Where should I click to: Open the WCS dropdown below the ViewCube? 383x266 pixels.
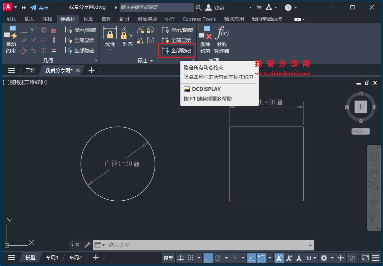[x=360, y=131]
